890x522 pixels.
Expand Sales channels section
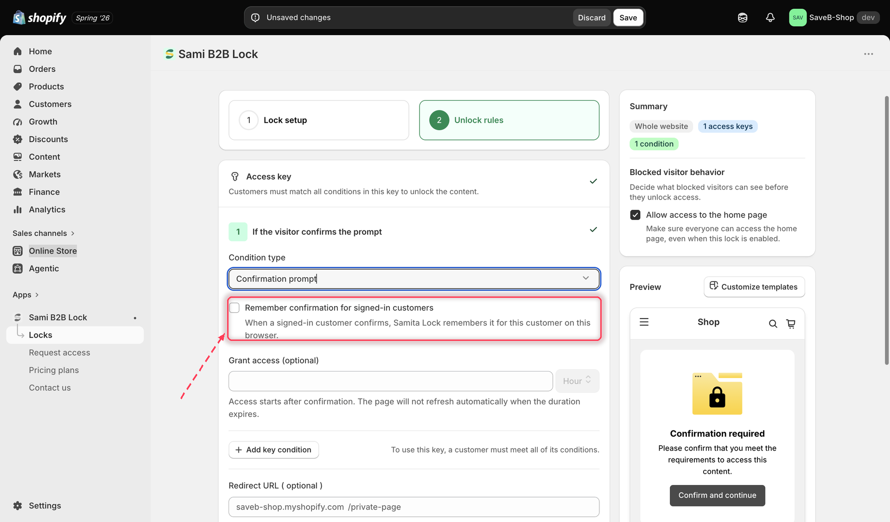pos(44,233)
